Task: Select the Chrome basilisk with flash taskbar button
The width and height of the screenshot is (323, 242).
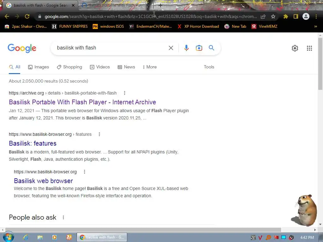Action: click(x=102, y=237)
